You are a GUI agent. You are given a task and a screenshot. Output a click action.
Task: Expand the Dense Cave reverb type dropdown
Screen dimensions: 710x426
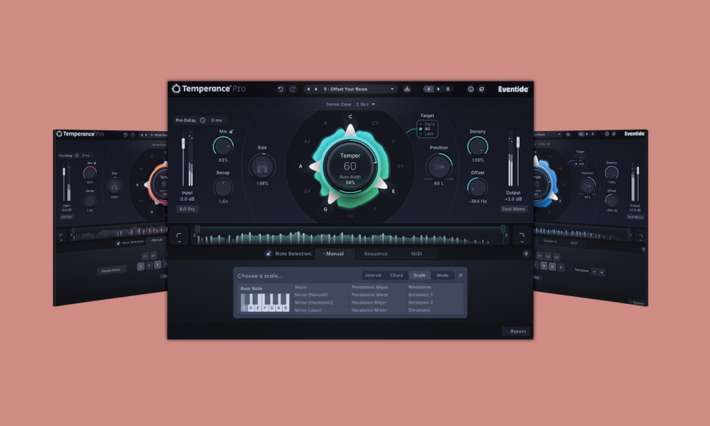350,104
